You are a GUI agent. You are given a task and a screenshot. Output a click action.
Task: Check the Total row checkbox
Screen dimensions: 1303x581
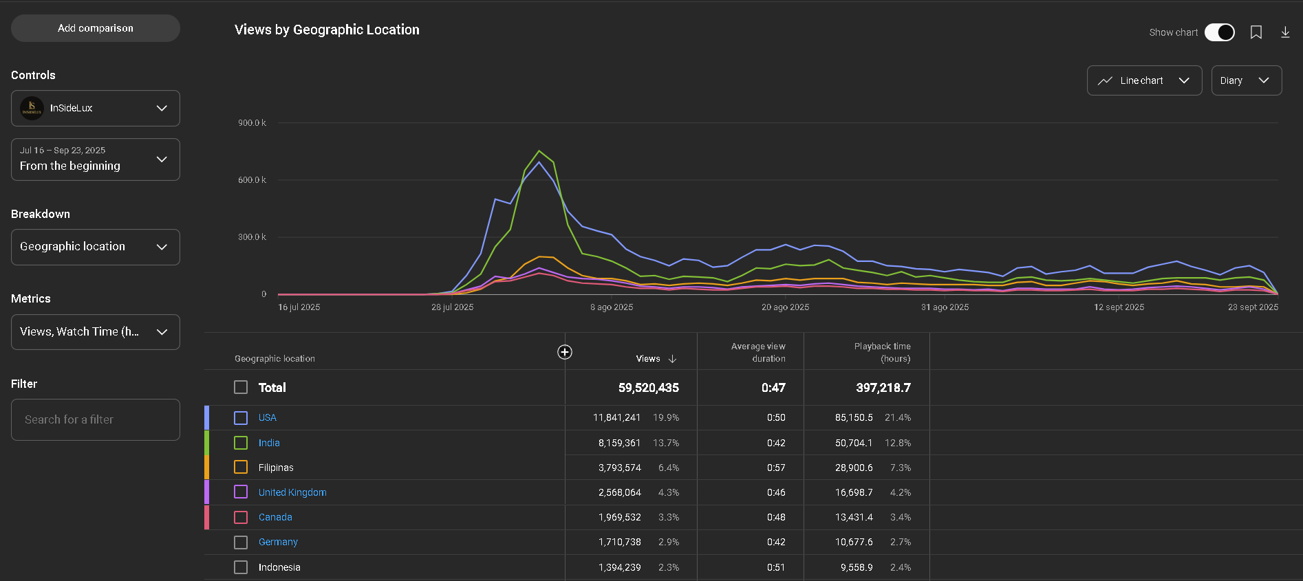pyautogui.click(x=241, y=388)
